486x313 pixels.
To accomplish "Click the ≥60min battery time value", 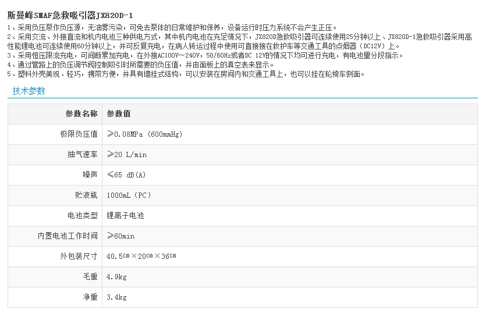I will click(120, 236).
